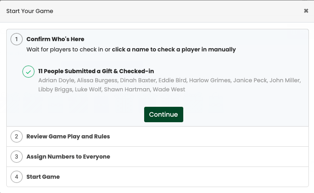This screenshot has width=314, height=193.
Task: Select the Confirm Who's Here heading
Action: (55, 39)
